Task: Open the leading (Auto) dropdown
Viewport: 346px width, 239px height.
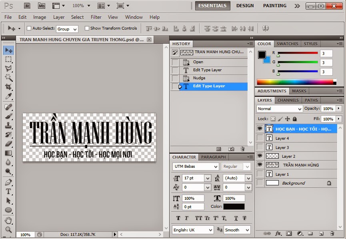Action: 248,178
